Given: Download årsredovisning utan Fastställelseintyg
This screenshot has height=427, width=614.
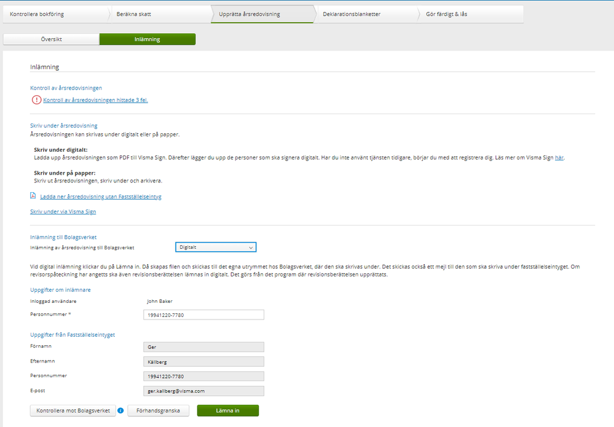Looking at the screenshot, I should point(101,197).
